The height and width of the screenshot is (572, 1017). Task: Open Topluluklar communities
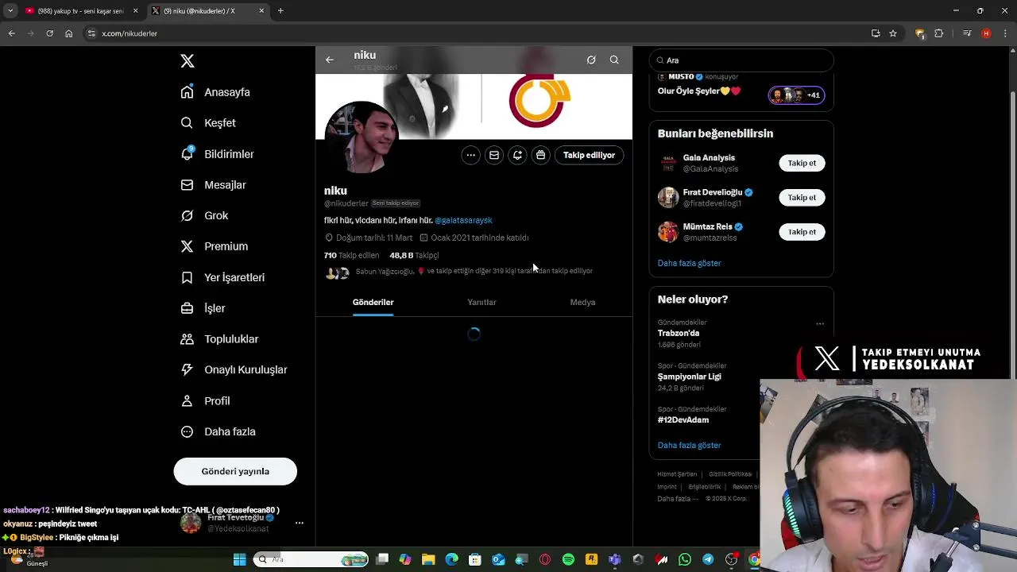point(219,339)
